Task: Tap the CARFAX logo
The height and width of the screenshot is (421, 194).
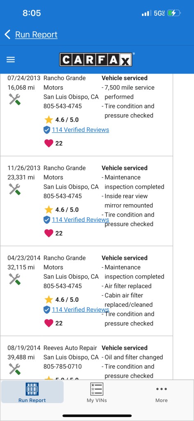Action: (x=96, y=60)
